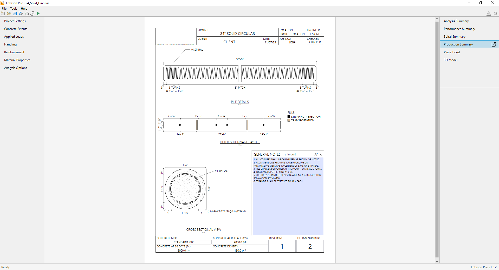Click the Save As icon
Screen dimensions: 499x270
tap(21, 14)
